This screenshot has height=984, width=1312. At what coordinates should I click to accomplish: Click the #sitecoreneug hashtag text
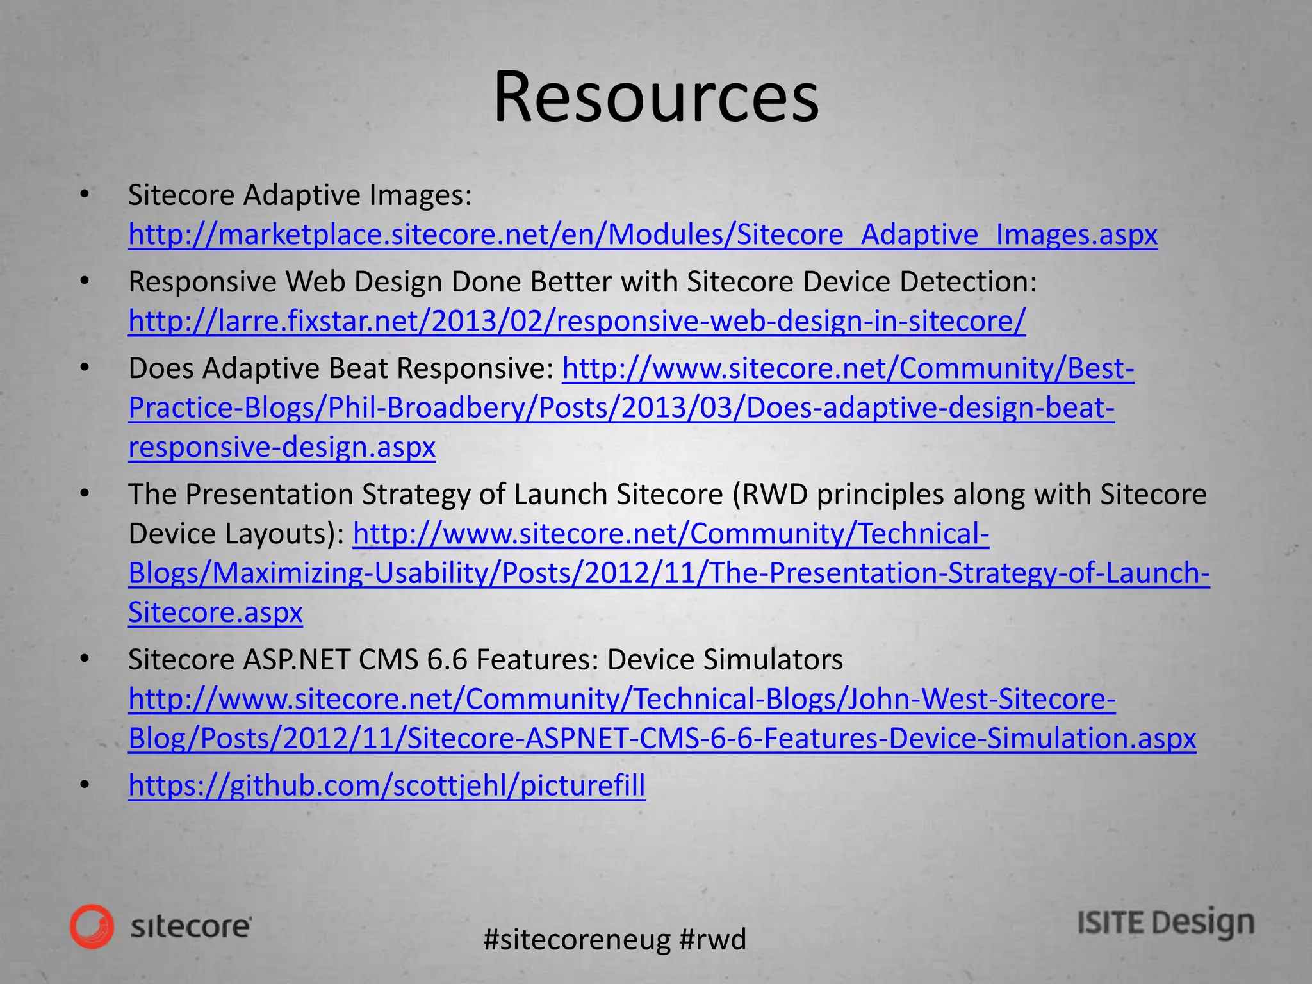[x=577, y=940]
